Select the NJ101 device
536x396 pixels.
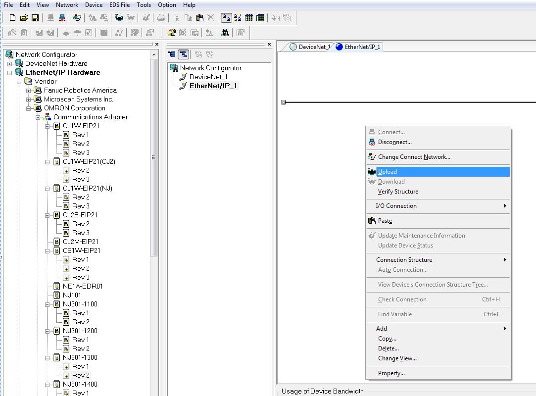click(72, 295)
